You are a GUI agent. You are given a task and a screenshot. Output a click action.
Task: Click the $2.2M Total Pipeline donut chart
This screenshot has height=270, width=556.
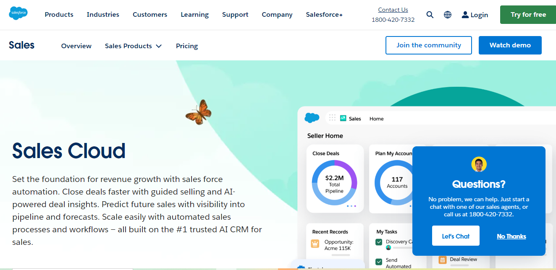pyautogui.click(x=334, y=183)
